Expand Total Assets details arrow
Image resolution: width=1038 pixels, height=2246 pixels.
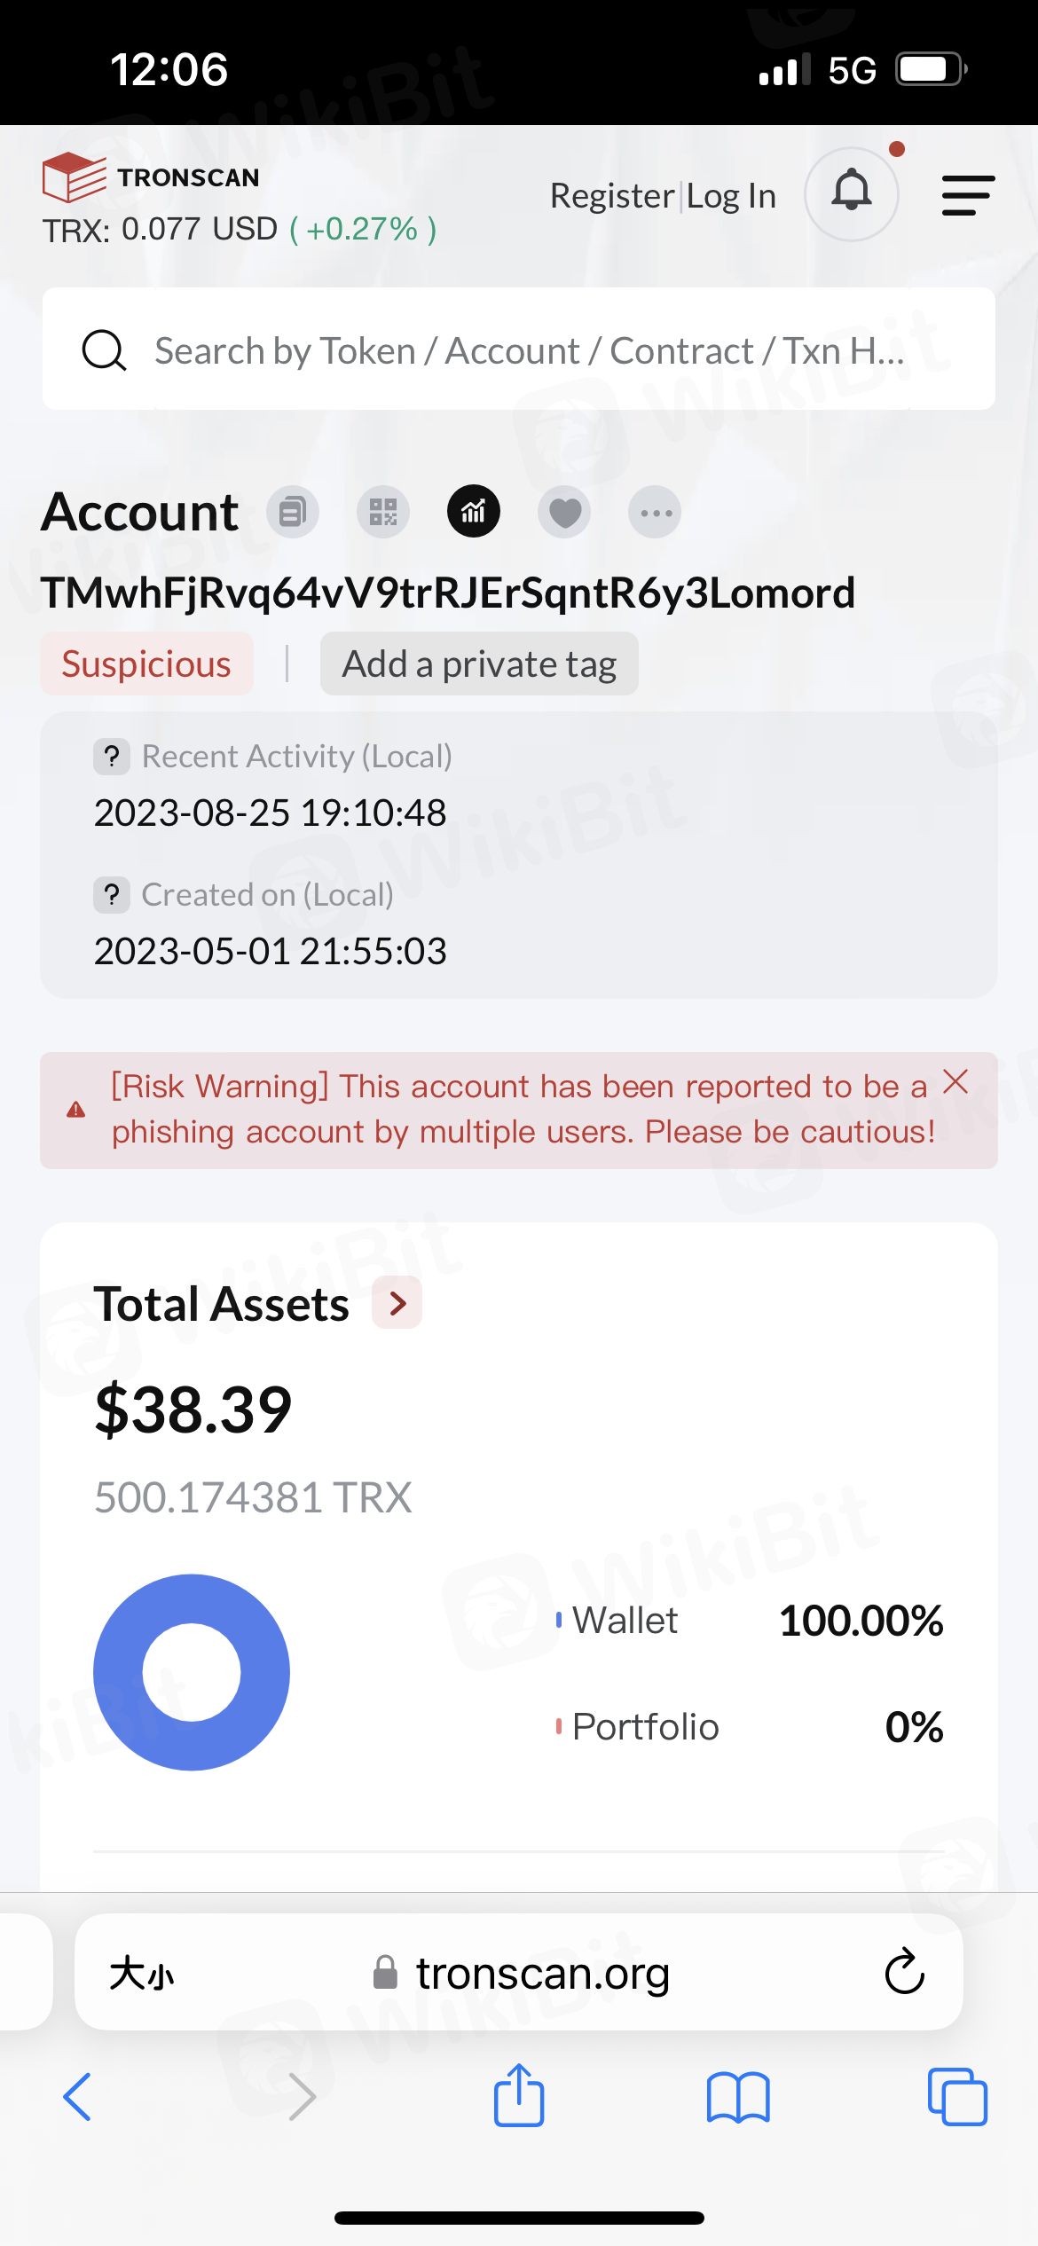point(397,1303)
